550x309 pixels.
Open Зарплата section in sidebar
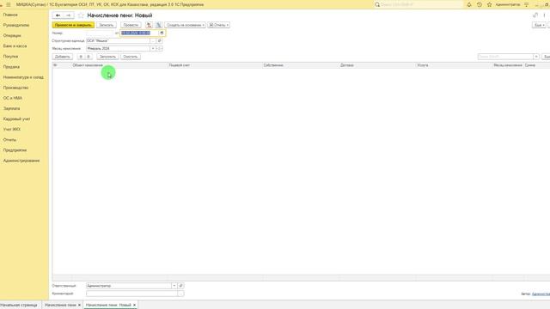(11, 108)
